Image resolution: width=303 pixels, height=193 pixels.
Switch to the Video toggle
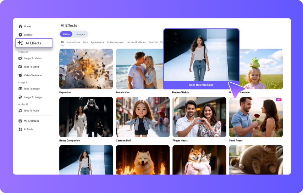(66, 34)
